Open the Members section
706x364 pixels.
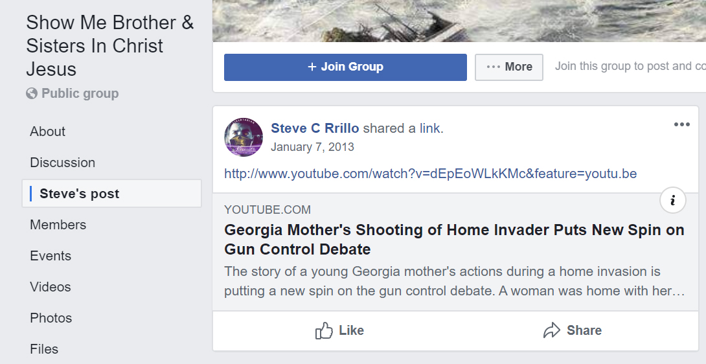pyautogui.click(x=58, y=225)
